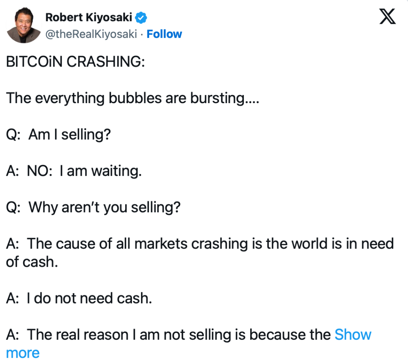Click the word 'more' on the last line
Viewport: 408px width, 364px height.
23,353
